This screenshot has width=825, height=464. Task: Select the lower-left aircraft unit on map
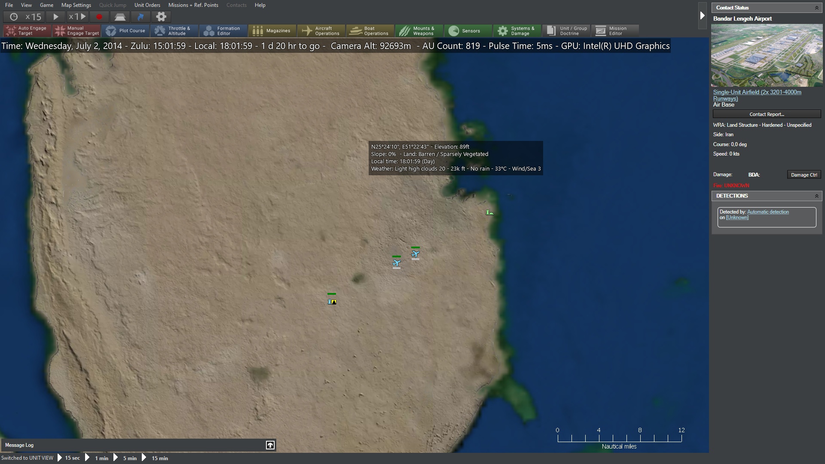(x=396, y=263)
